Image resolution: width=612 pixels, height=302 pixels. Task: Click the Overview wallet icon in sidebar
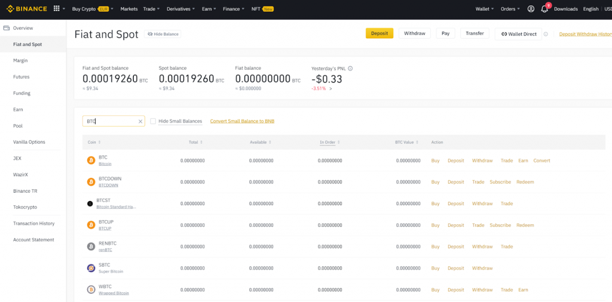pos(6,28)
